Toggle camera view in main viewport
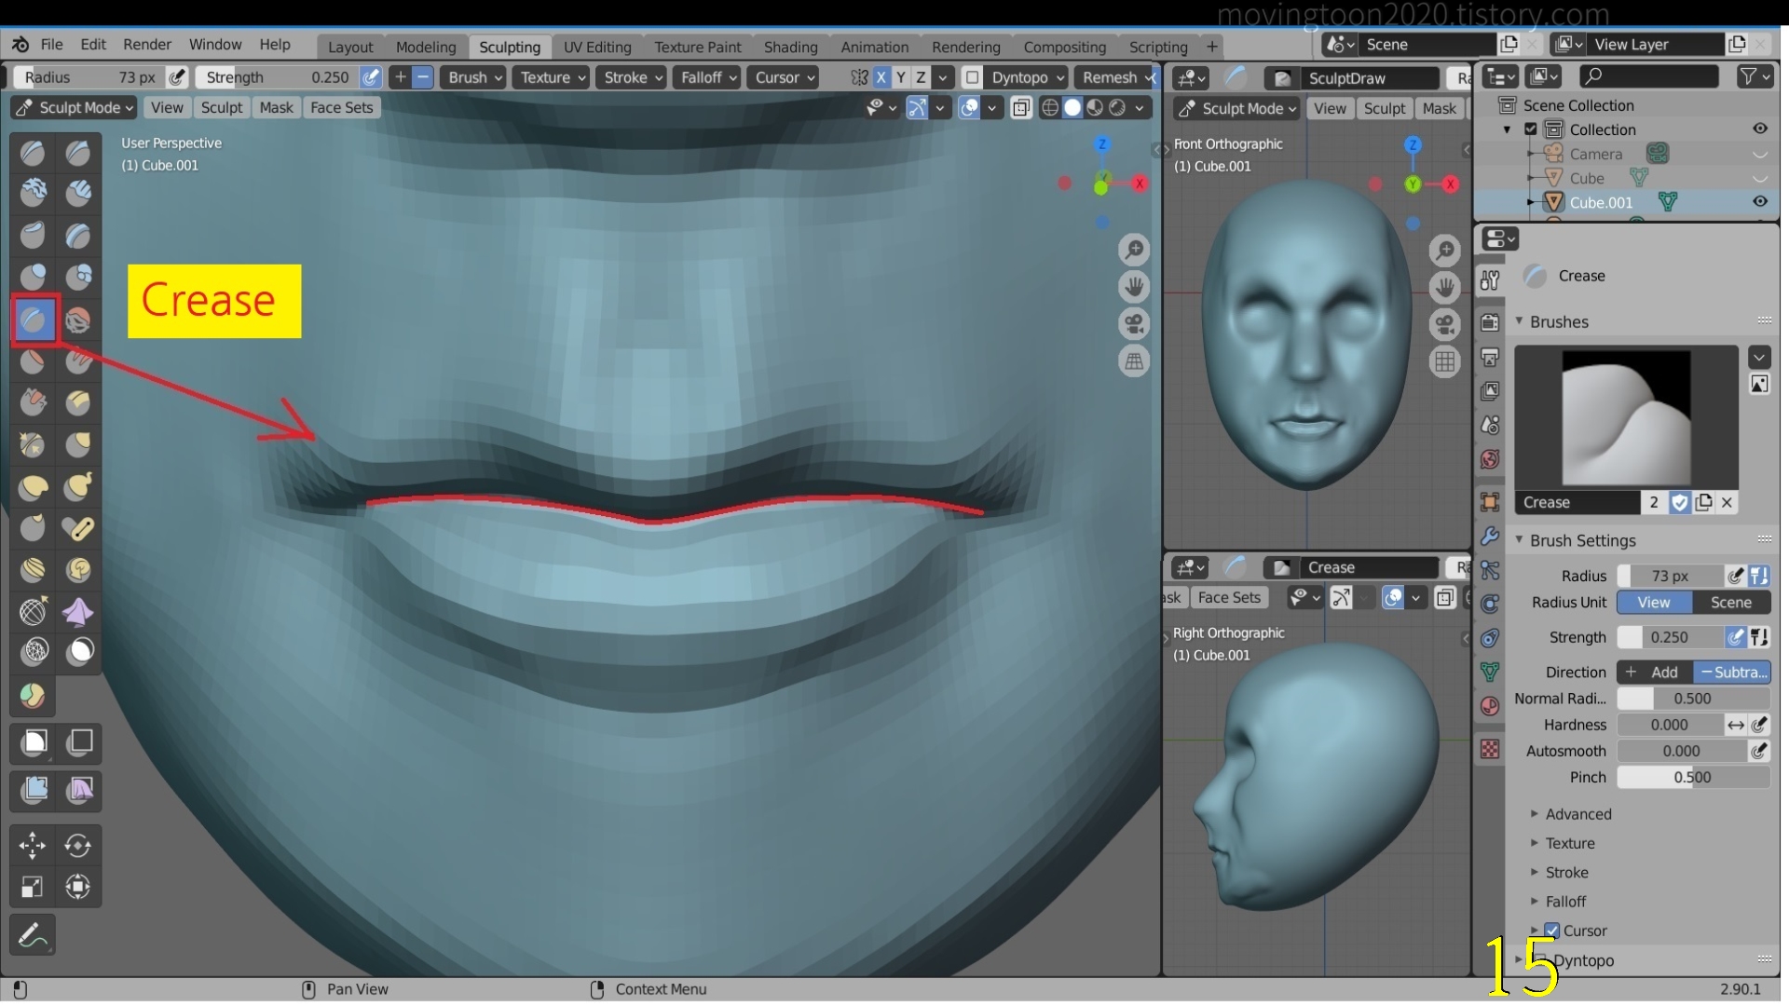The height and width of the screenshot is (1006, 1789). pyautogui.click(x=1134, y=324)
